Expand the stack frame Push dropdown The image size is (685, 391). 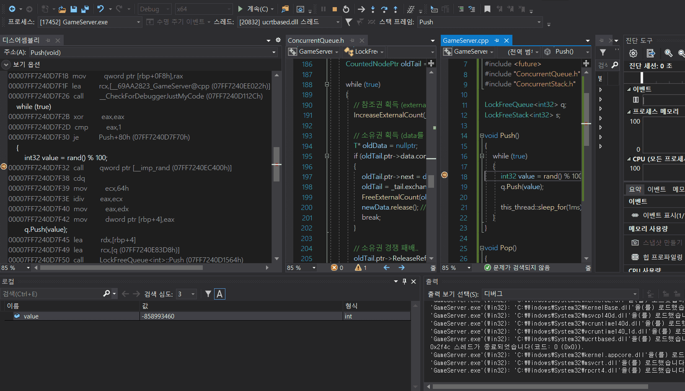(x=539, y=22)
